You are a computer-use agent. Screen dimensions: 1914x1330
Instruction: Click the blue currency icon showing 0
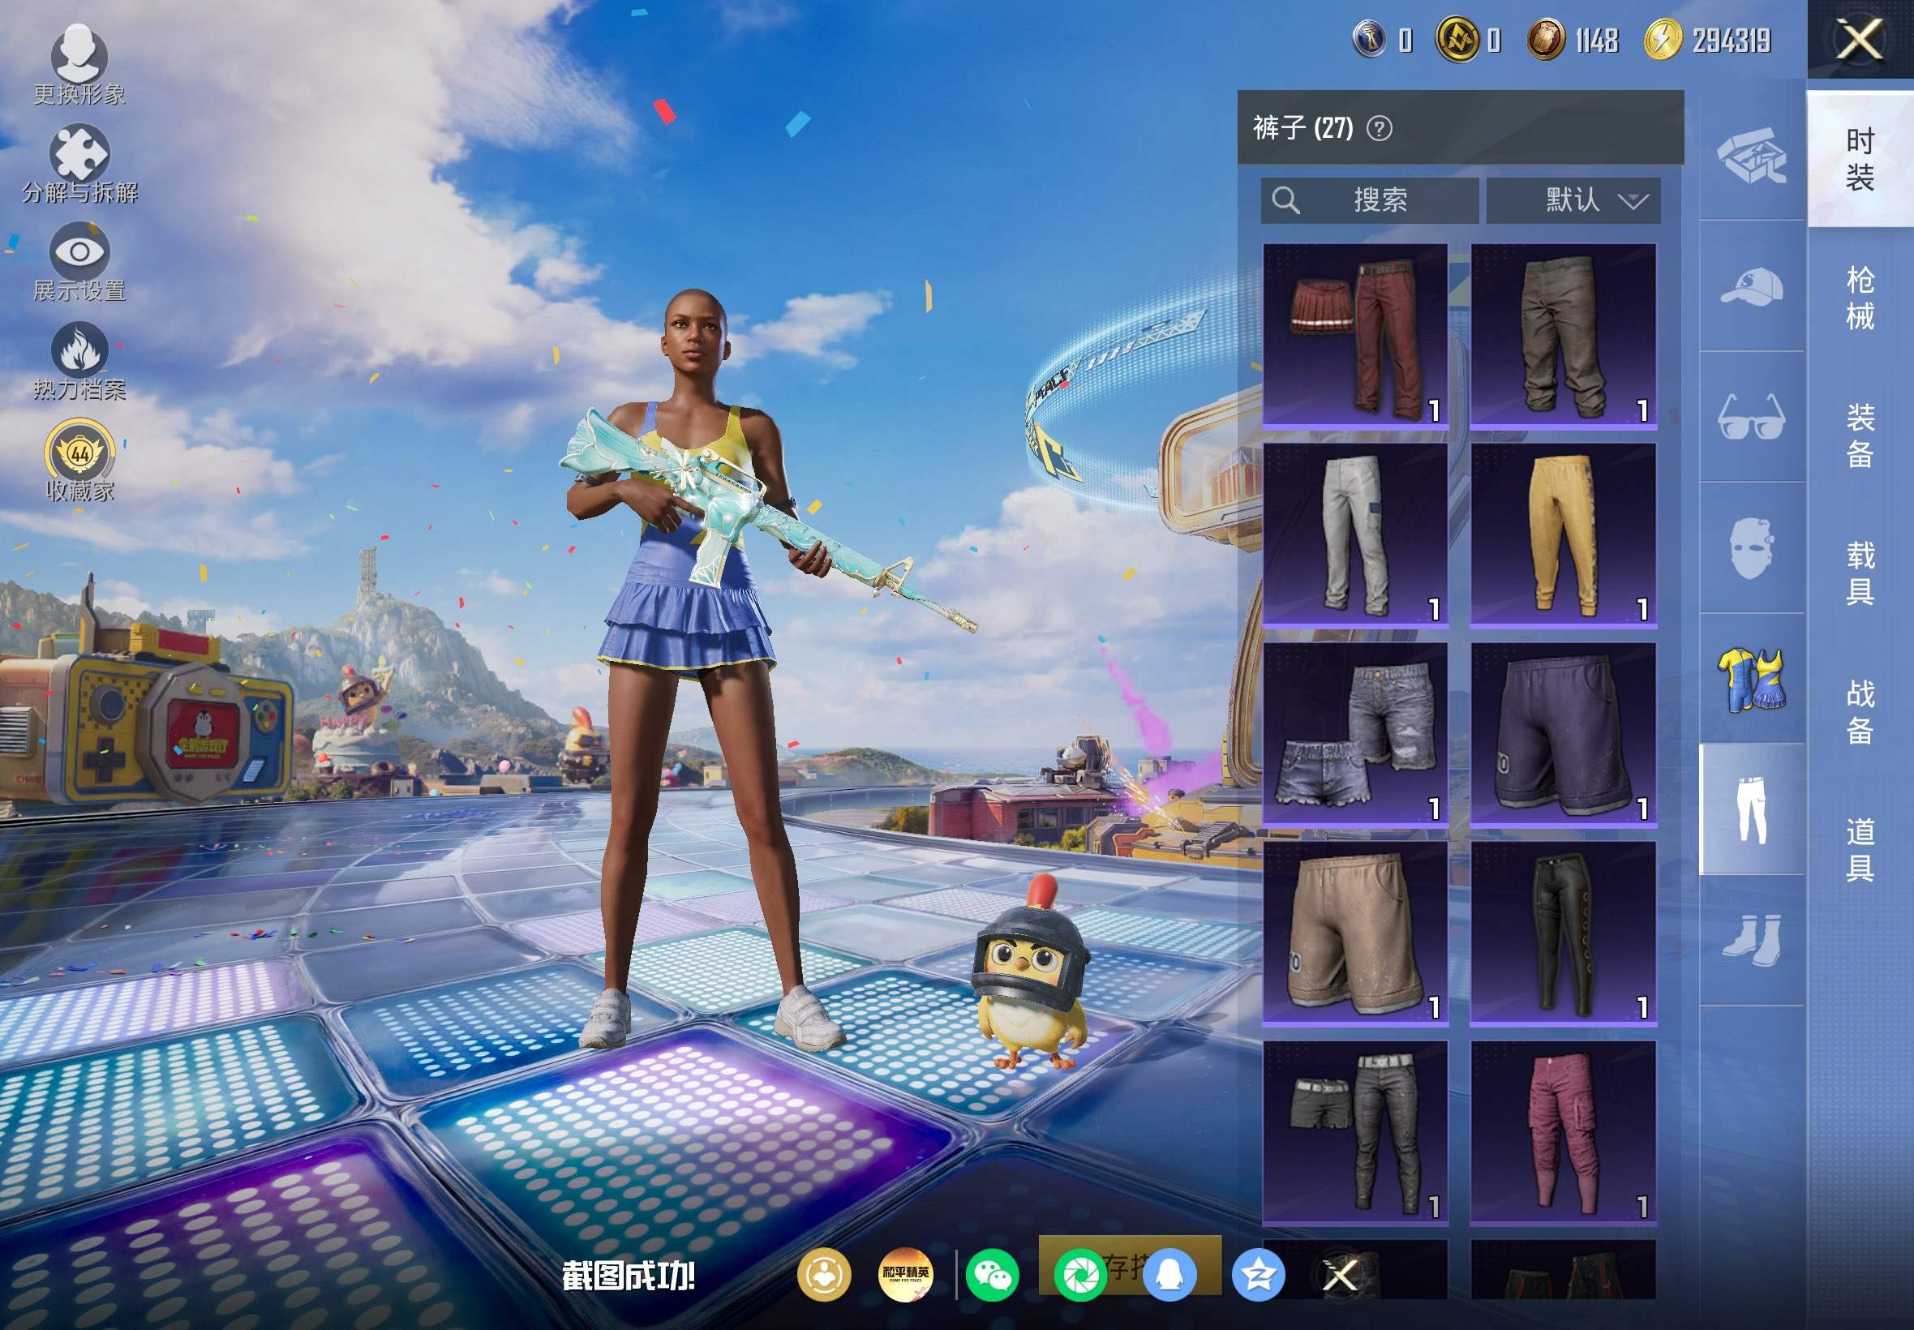point(1369,39)
